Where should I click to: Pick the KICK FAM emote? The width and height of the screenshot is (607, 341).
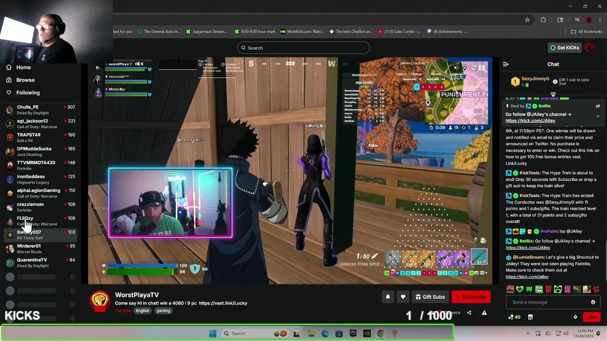click(x=539, y=289)
